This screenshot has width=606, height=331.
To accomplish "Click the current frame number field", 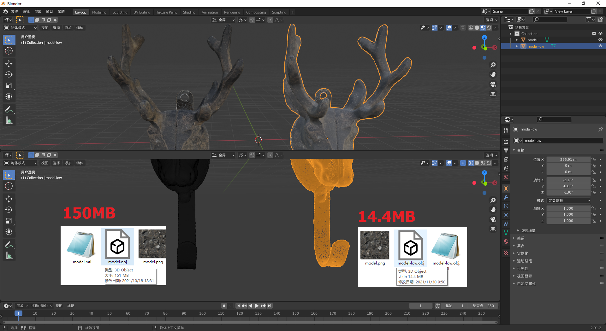I will point(420,306).
